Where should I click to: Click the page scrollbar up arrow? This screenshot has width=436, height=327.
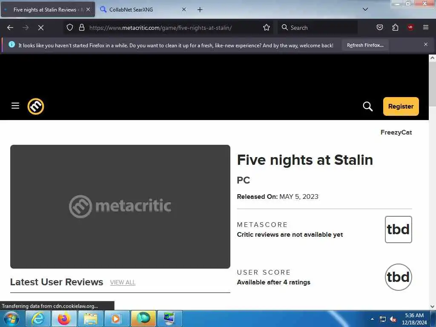(x=432, y=58)
